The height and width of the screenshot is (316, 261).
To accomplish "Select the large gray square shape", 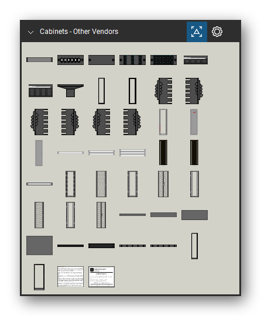I will click(x=40, y=245).
